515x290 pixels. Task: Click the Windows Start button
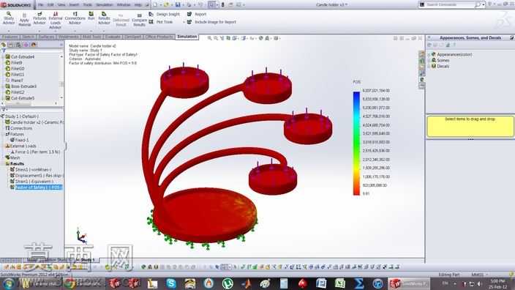pos(8,283)
